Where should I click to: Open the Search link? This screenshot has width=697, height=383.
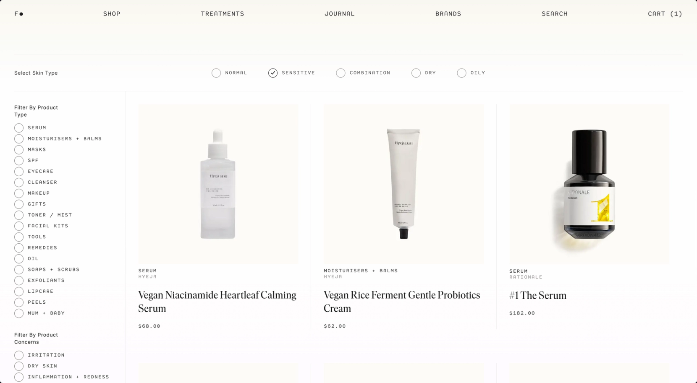555,14
